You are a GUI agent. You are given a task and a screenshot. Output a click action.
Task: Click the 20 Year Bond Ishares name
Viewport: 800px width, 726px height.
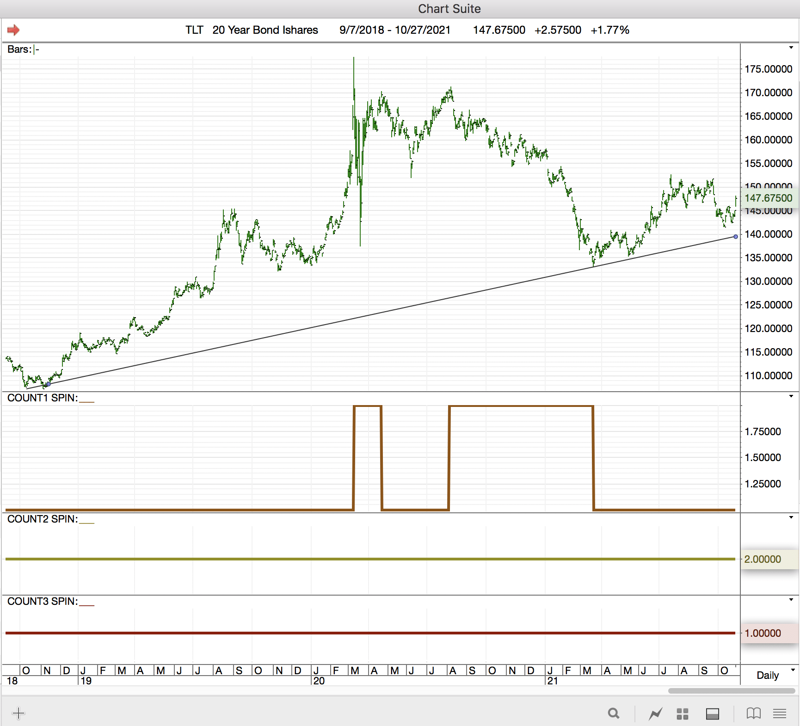tap(265, 30)
